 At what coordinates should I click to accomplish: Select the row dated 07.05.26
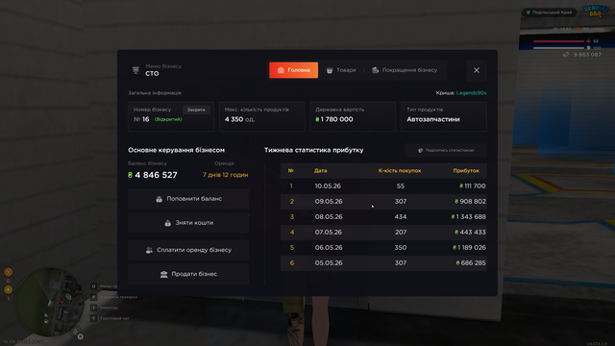tap(383, 233)
